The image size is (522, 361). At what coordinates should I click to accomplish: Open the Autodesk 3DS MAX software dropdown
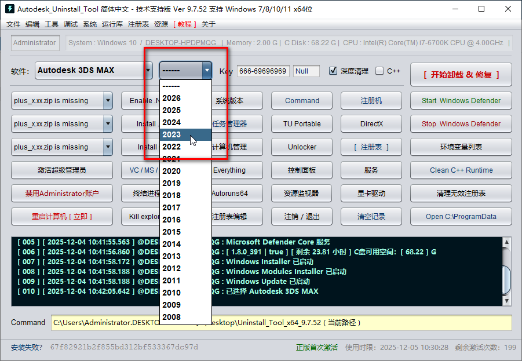[93, 70]
